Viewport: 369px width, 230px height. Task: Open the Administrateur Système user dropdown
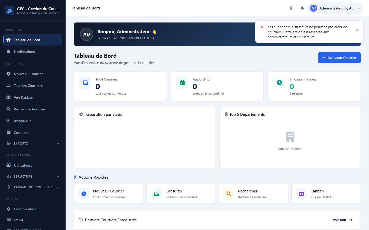click(x=335, y=8)
